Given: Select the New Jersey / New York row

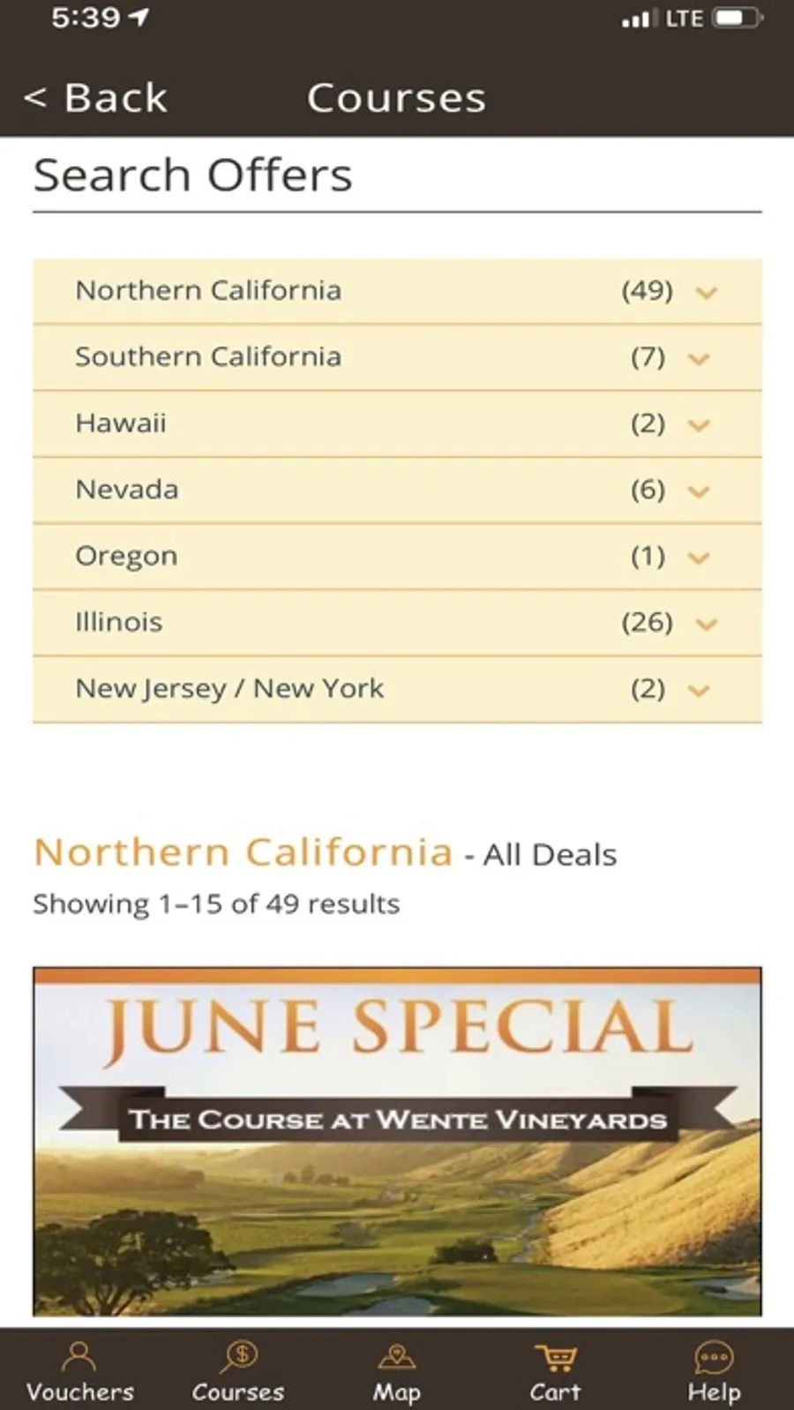Looking at the screenshot, I should 397,689.
